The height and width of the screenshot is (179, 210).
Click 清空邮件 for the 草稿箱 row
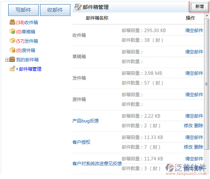coord(194,52)
